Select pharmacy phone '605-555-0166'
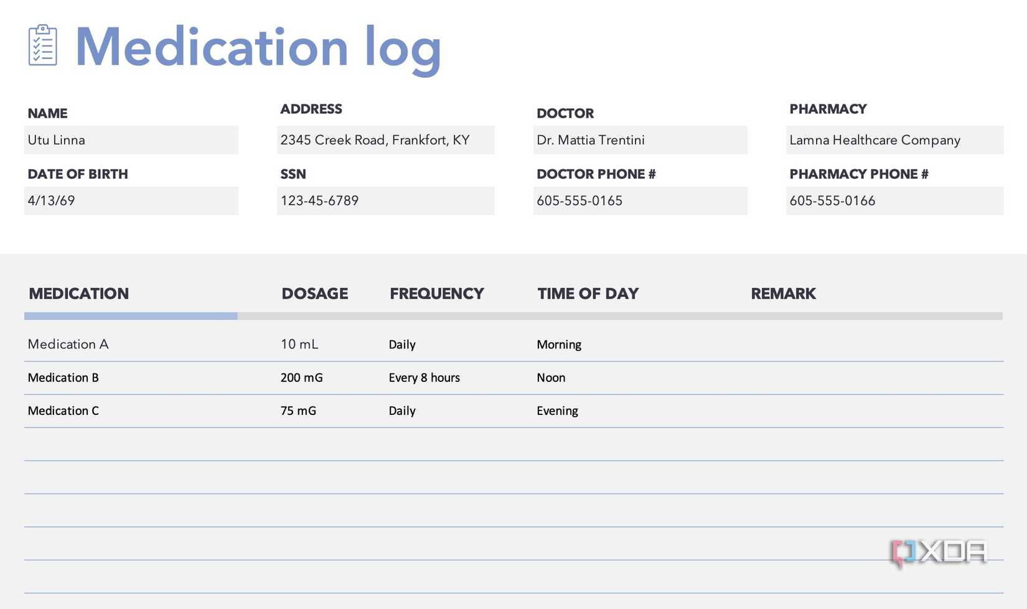Screen dimensions: 1027x609 click(895, 201)
